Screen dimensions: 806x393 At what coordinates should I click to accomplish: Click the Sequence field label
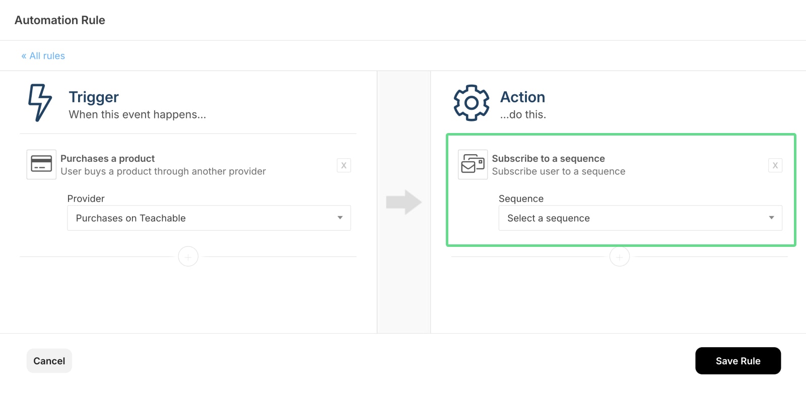[521, 199]
